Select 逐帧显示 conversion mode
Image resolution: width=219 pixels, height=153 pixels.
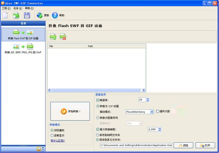point(57,135)
